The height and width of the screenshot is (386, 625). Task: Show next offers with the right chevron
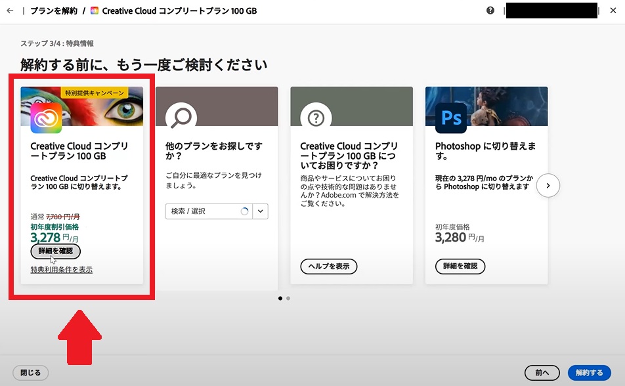[x=548, y=185]
